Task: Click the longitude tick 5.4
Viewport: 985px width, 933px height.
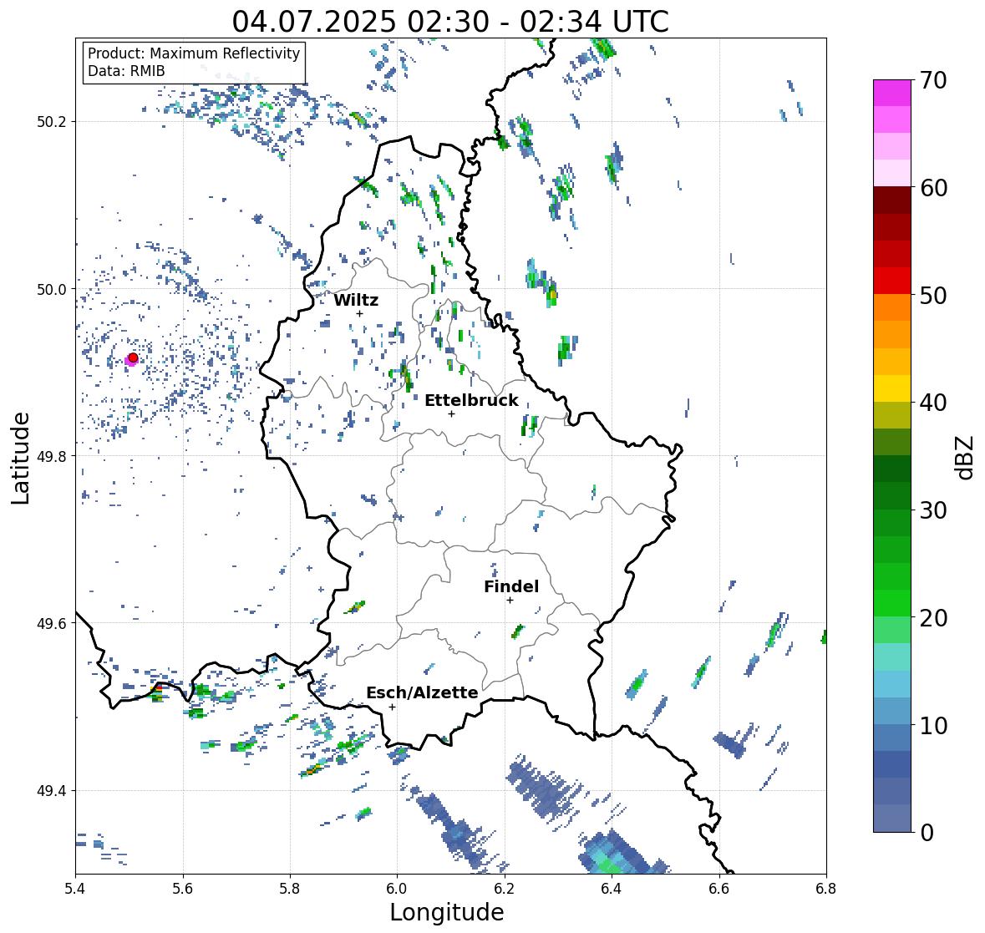Action: click(75, 889)
